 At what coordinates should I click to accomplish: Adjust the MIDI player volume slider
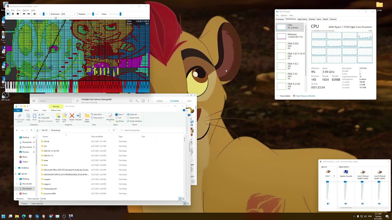point(43,14)
